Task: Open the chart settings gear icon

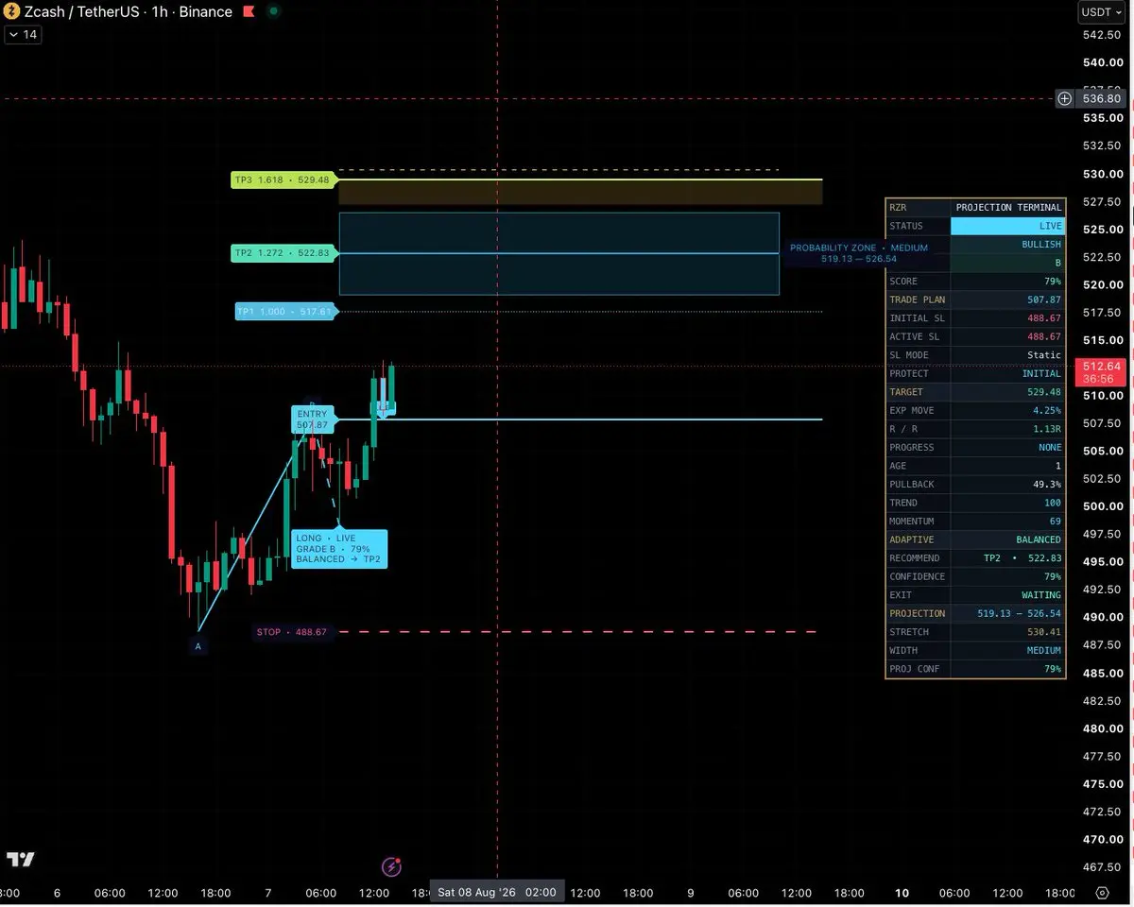Action: pyautogui.click(x=1102, y=892)
